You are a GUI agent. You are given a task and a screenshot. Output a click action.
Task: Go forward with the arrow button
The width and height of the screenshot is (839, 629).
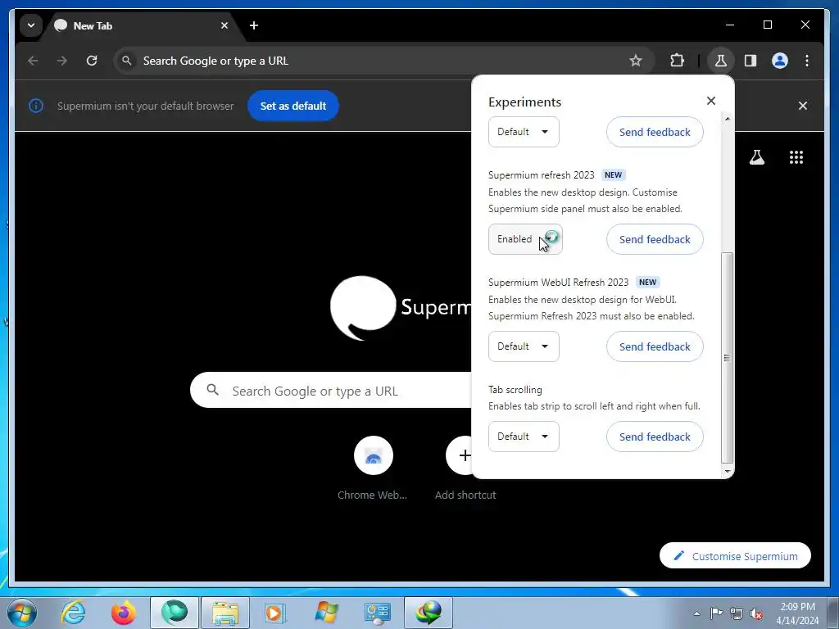pos(62,61)
